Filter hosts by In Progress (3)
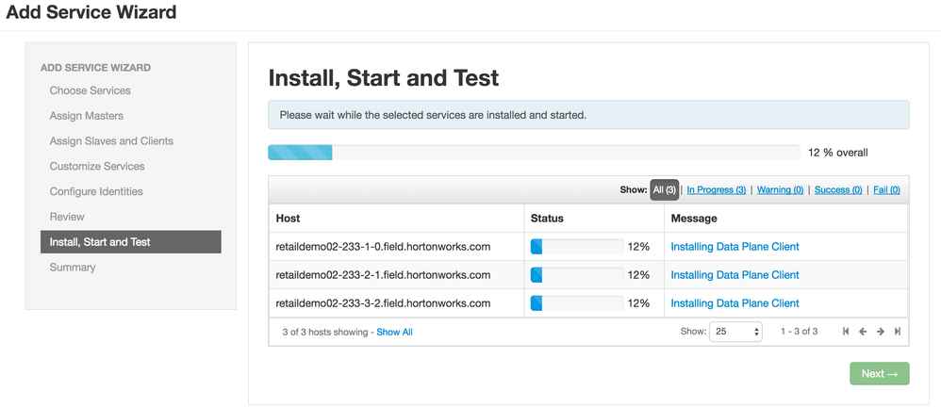941x408 pixels. click(x=716, y=190)
